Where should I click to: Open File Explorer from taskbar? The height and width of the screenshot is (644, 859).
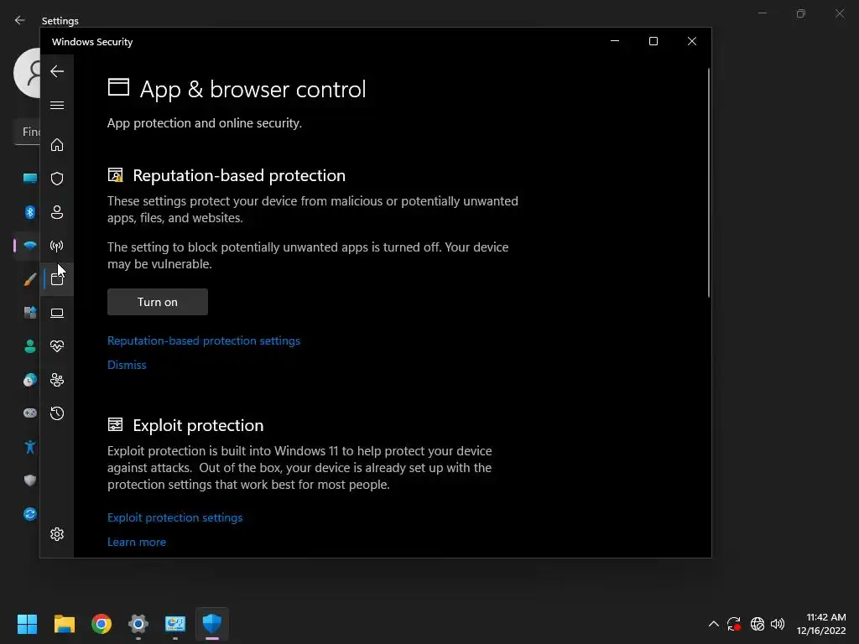pos(64,624)
